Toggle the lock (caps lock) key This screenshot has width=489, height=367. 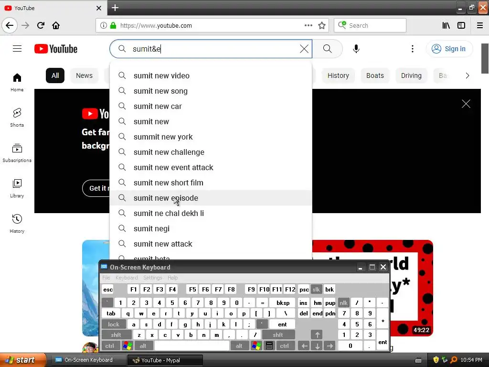coord(114,324)
